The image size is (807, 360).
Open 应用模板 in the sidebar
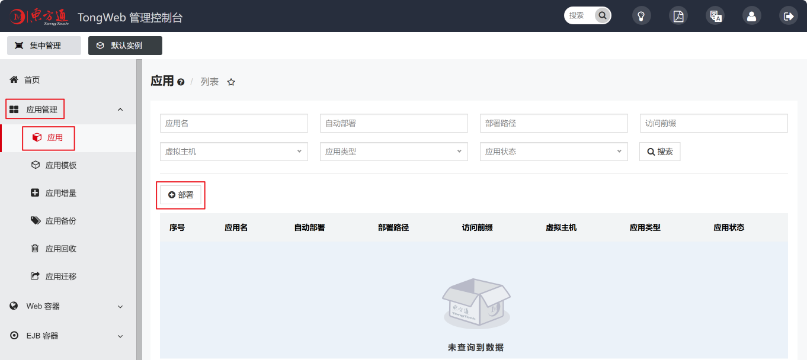point(61,165)
